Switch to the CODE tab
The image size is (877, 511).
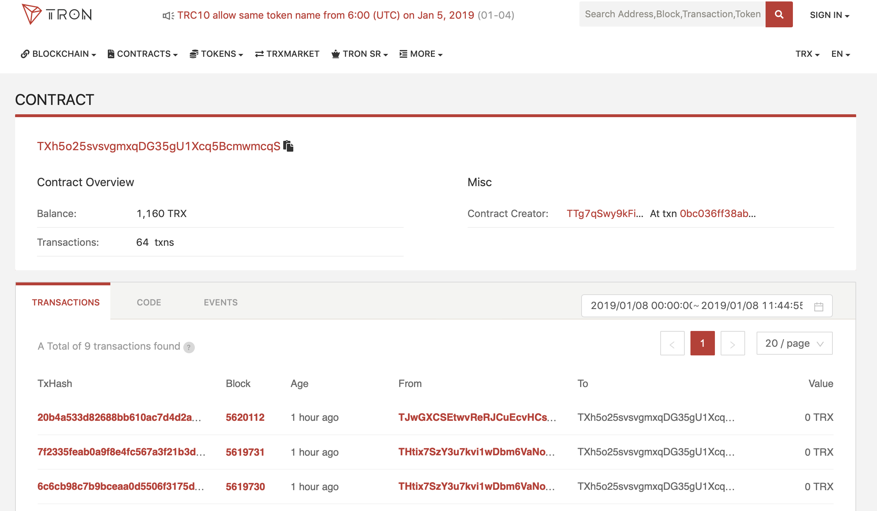click(x=149, y=303)
